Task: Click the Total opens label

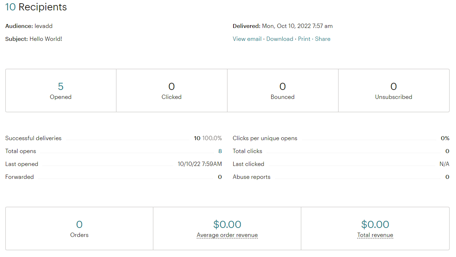Action: (x=21, y=151)
